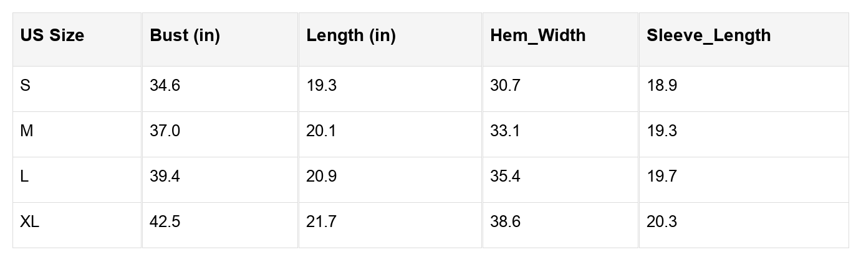Click the Sleeve_Length column header

[708, 35]
